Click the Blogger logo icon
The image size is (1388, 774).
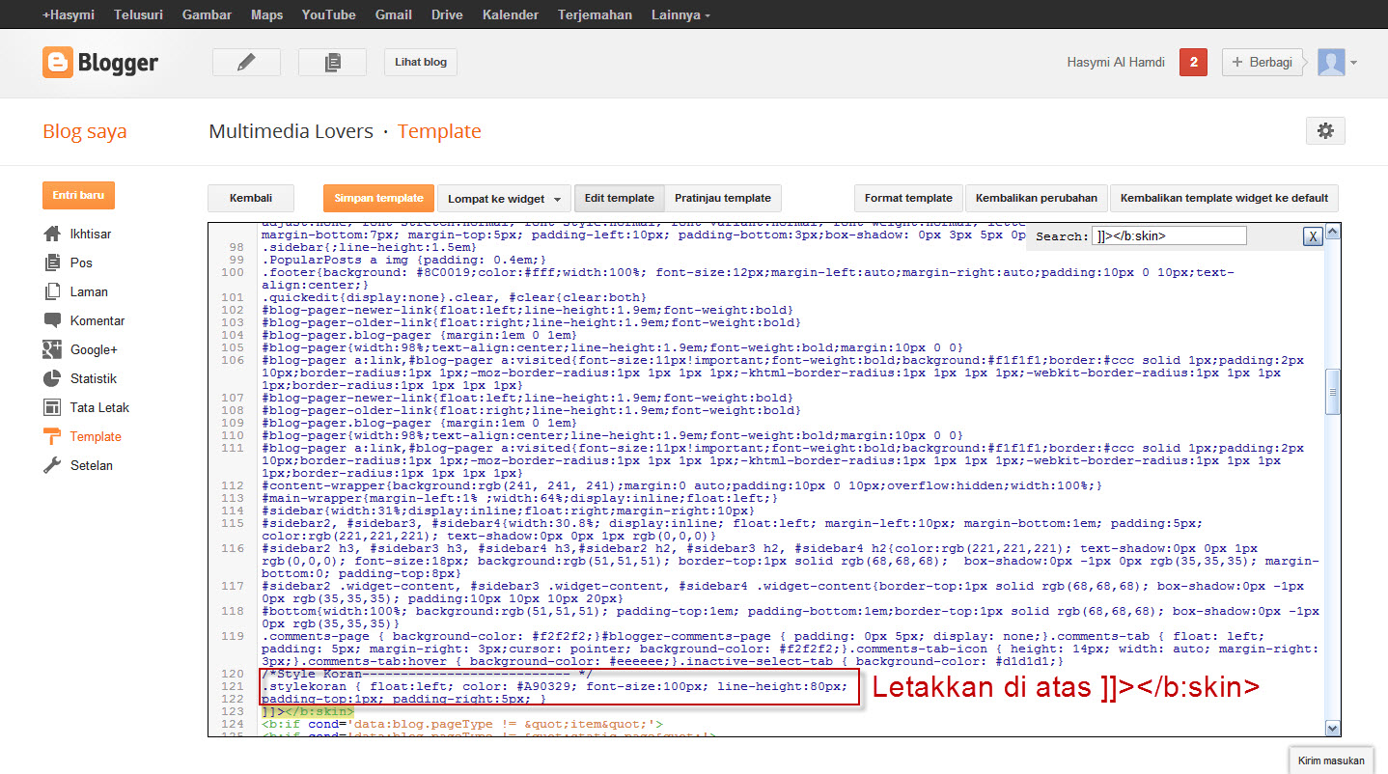pyautogui.click(x=58, y=63)
